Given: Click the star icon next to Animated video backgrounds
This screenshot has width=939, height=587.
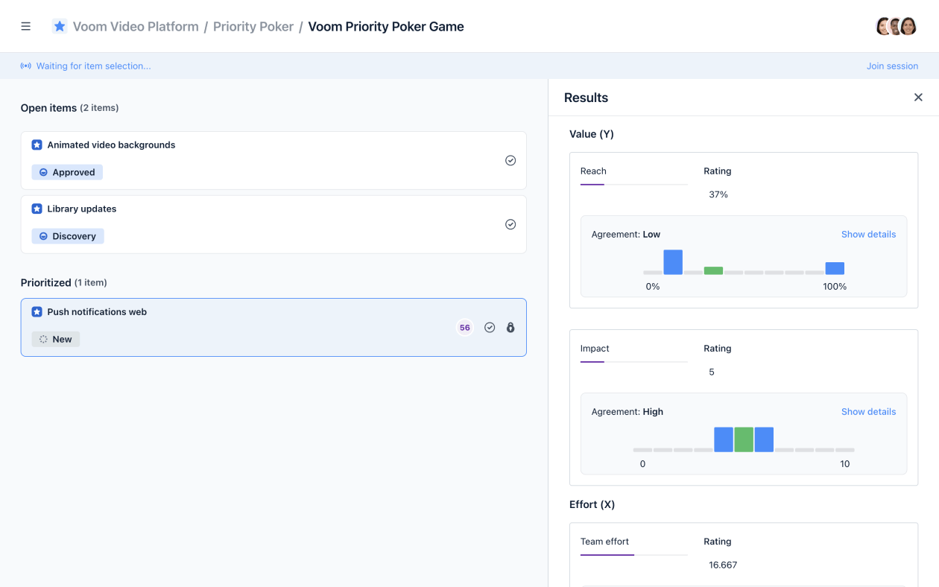Looking at the screenshot, I should tap(37, 145).
